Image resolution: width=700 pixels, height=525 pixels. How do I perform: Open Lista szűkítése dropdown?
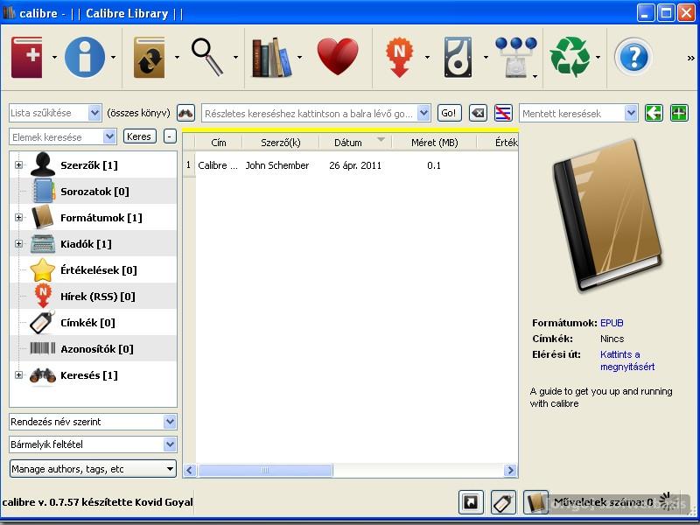pyautogui.click(x=94, y=113)
